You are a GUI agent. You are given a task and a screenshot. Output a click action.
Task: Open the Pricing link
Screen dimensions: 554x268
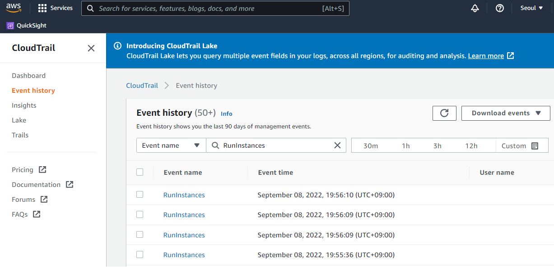[x=23, y=170]
